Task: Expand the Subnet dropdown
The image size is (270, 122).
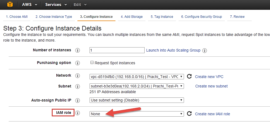Action: pyautogui.click(x=137, y=86)
